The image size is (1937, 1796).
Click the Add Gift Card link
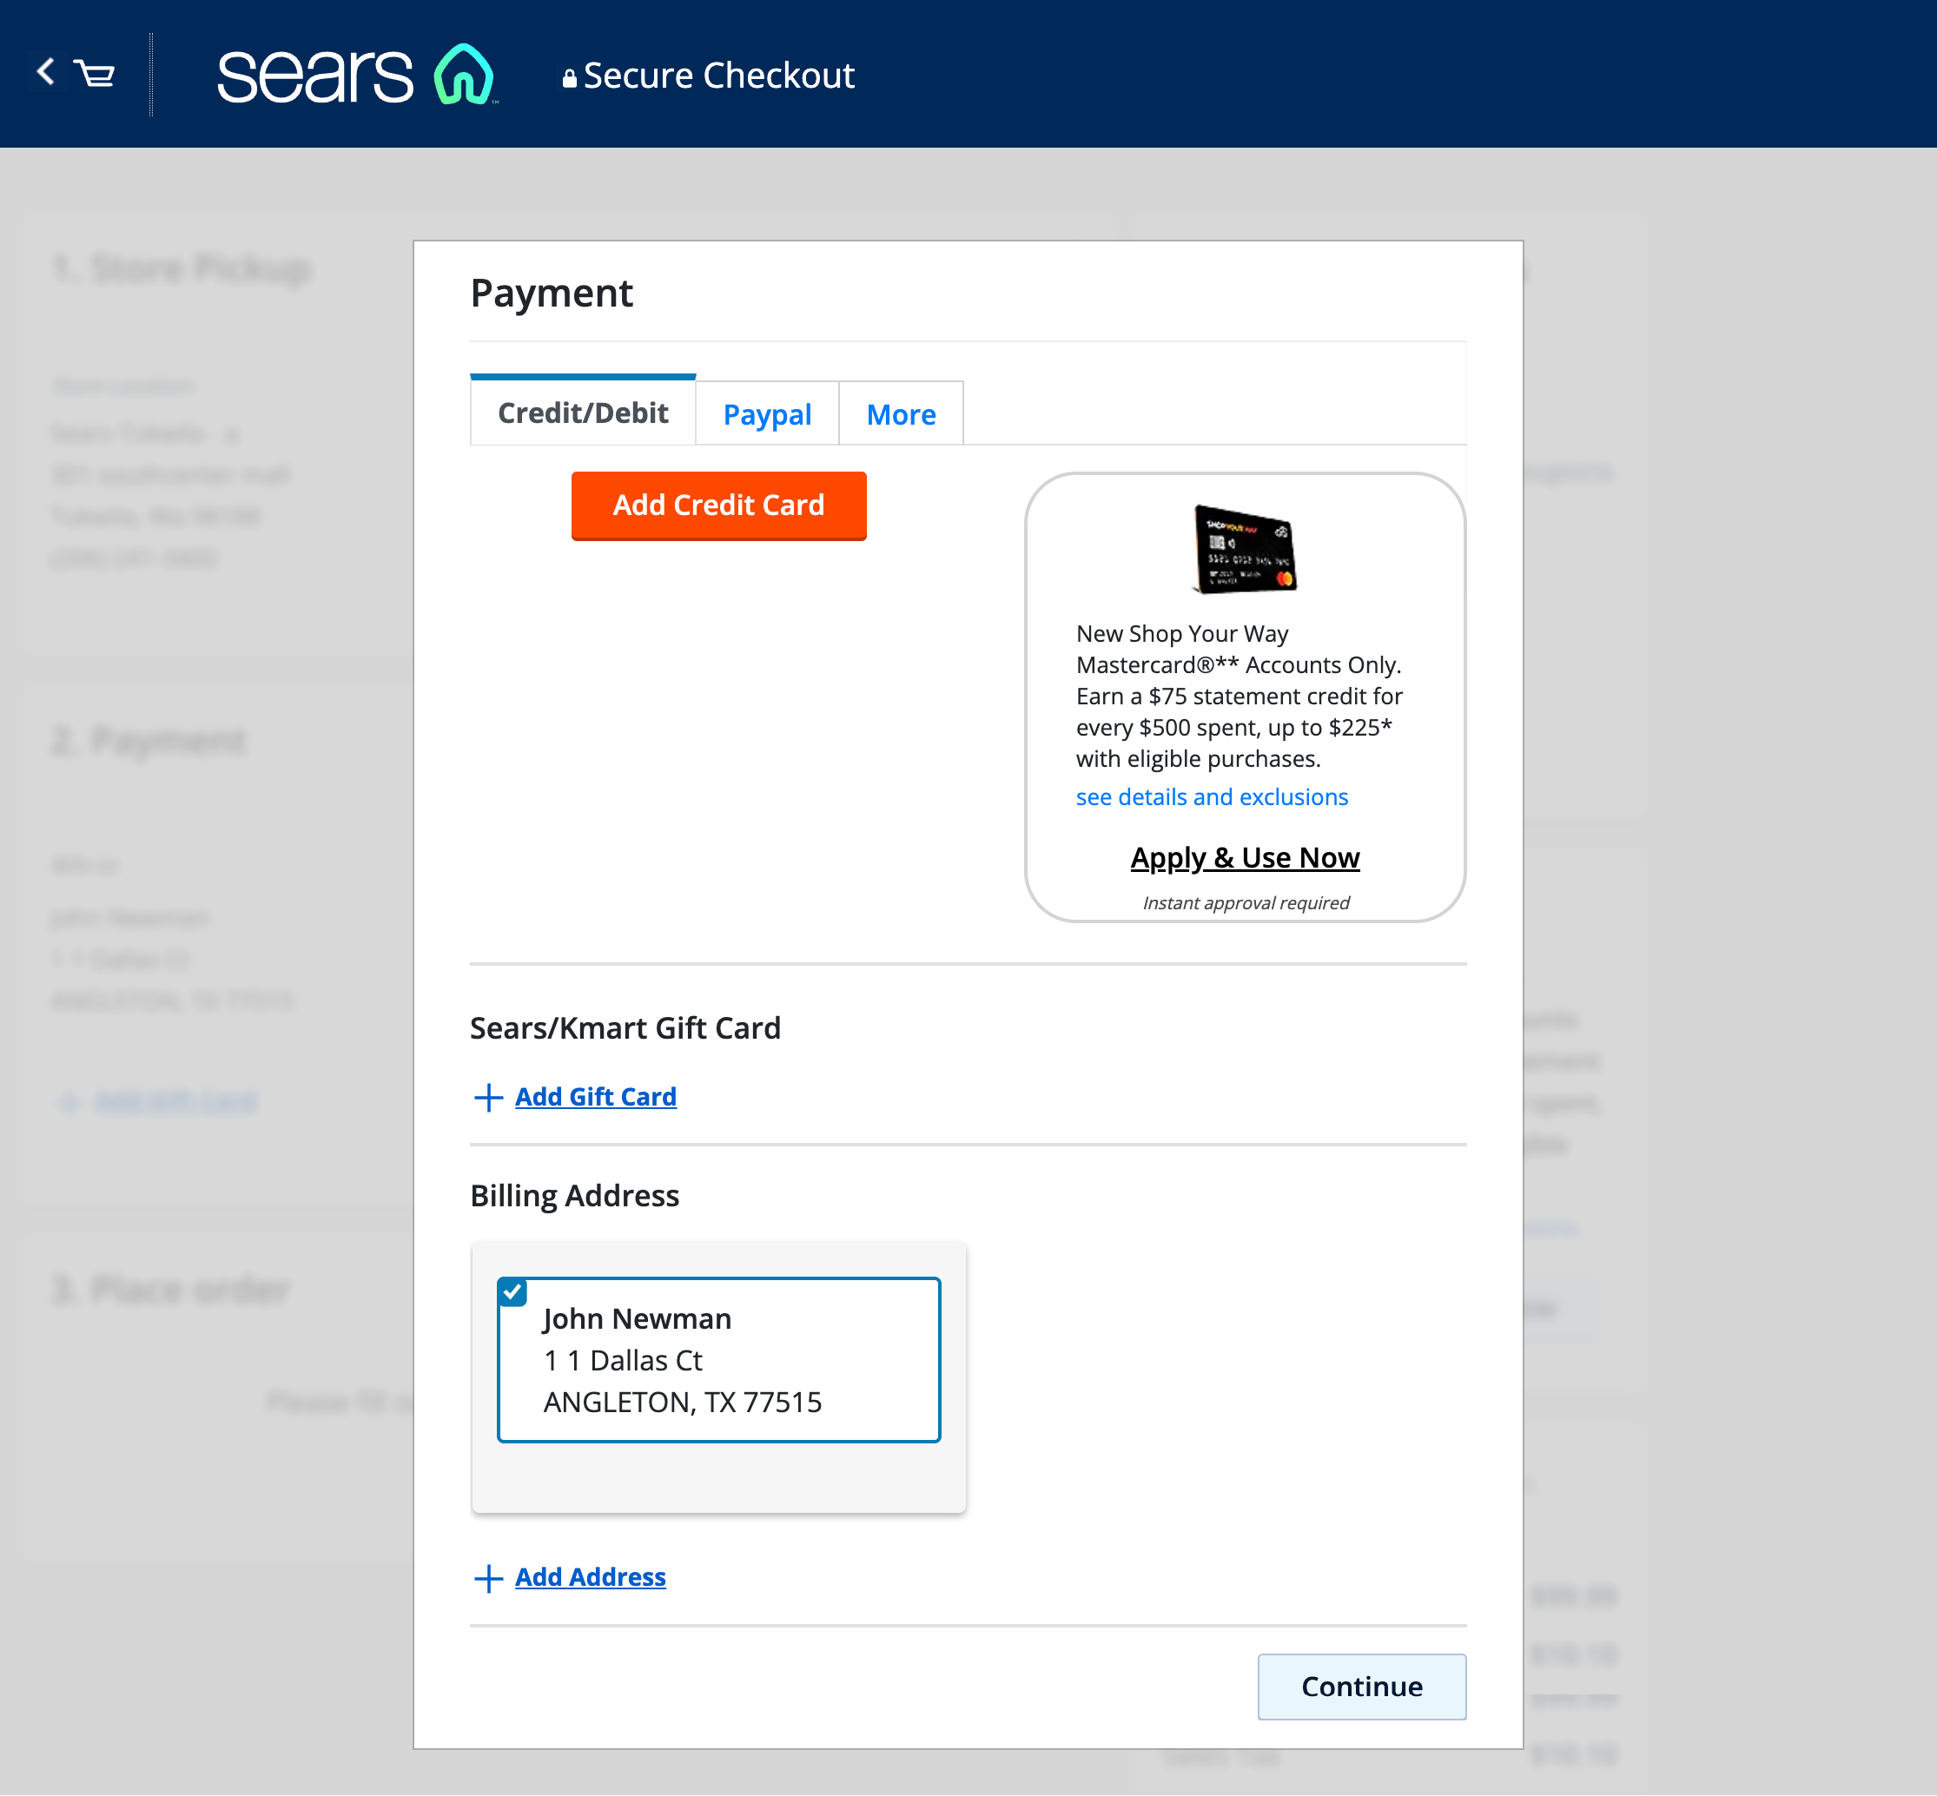pyautogui.click(x=595, y=1096)
